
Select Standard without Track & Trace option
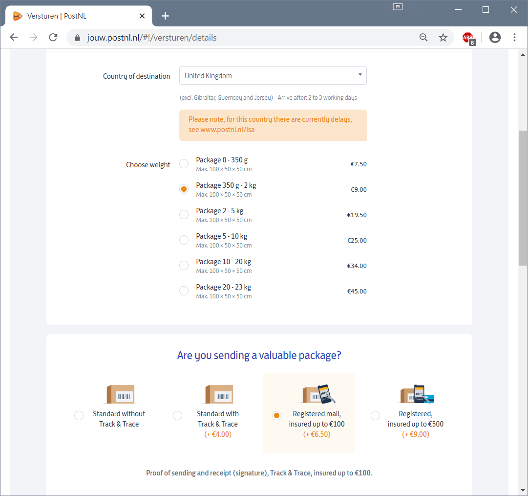pos(79,416)
